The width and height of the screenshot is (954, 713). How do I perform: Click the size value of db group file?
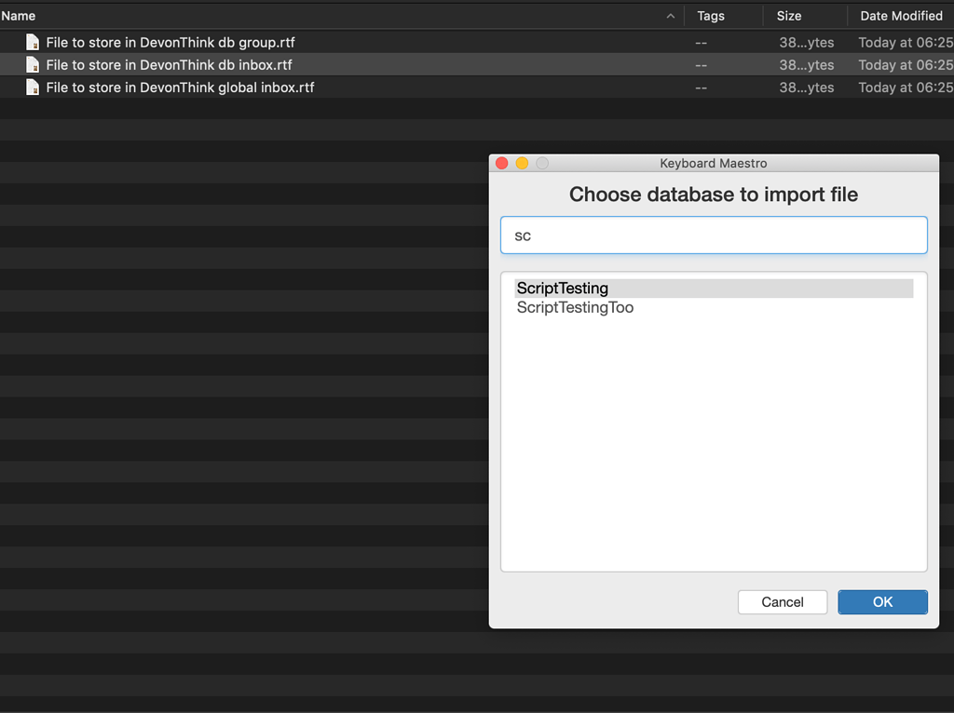(806, 43)
